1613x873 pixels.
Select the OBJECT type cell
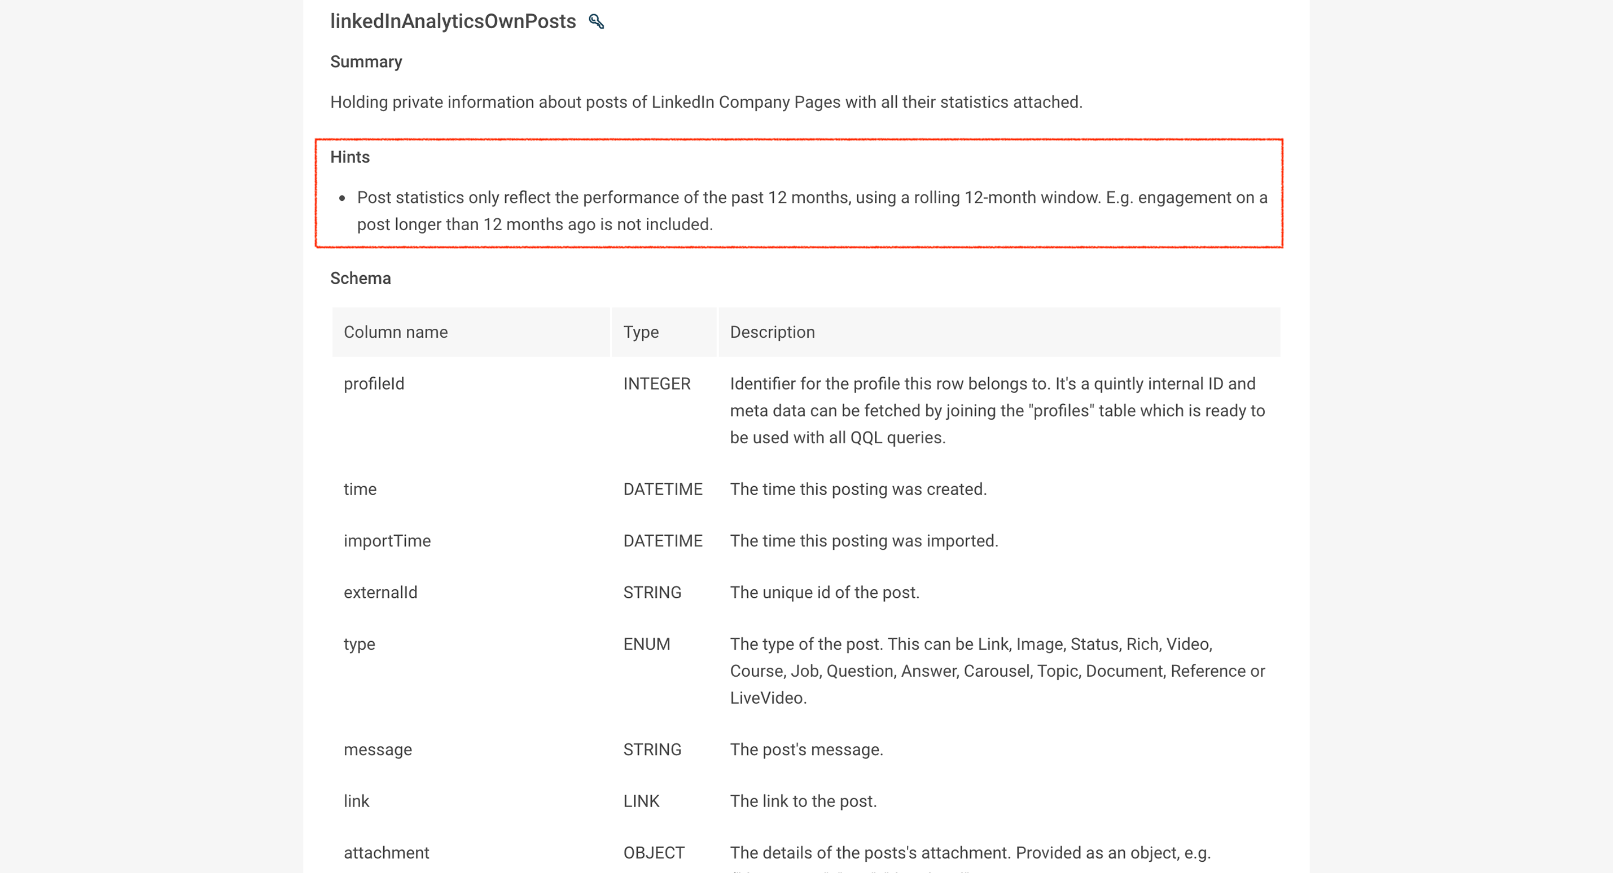(x=654, y=853)
